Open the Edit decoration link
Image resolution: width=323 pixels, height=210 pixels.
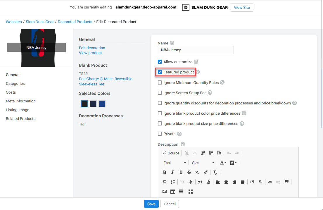tap(92, 48)
